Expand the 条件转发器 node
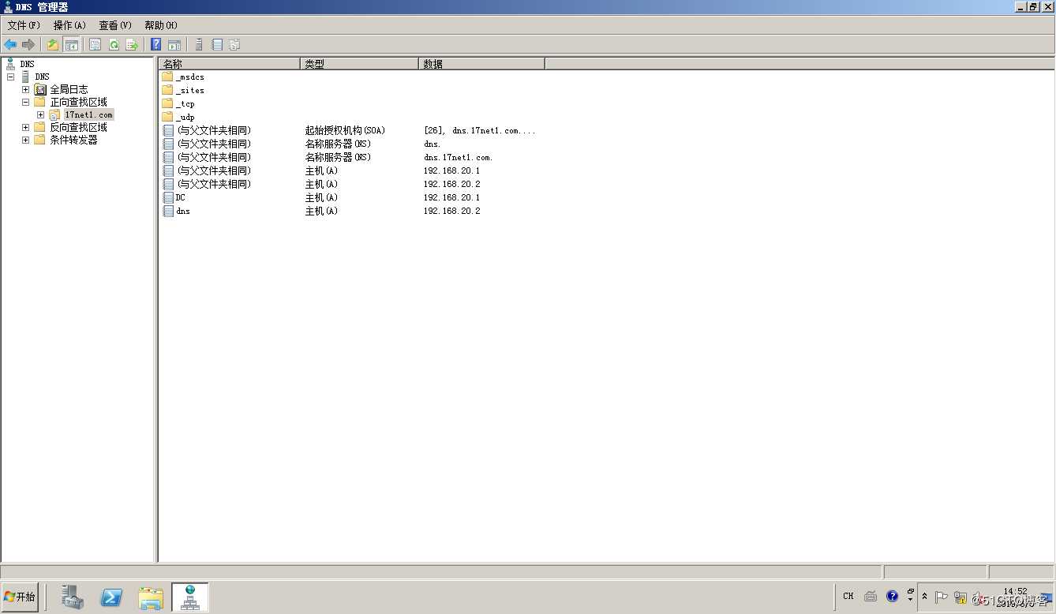This screenshot has width=1056, height=614. (x=25, y=140)
